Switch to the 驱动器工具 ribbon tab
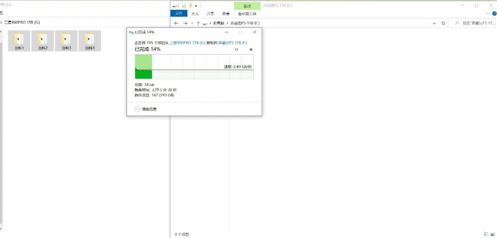Viewport: 497px width, 238px height. (x=247, y=13)
